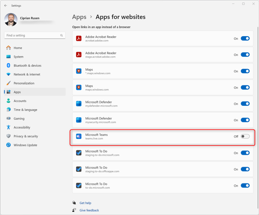The width and height of the screenshot is (259, 215).
Task: Click To Do icon for staging.to-do.officeppe.com
Action: coord(79,169)
